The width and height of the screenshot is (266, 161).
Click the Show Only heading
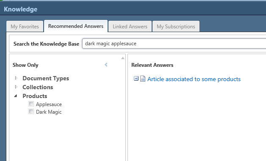click(x=25, y=65)
